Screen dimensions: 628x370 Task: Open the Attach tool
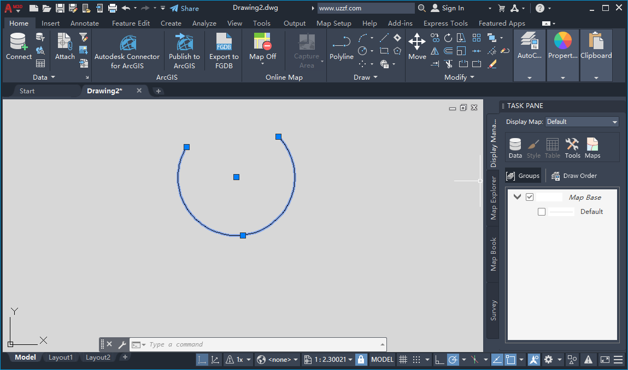64,49
